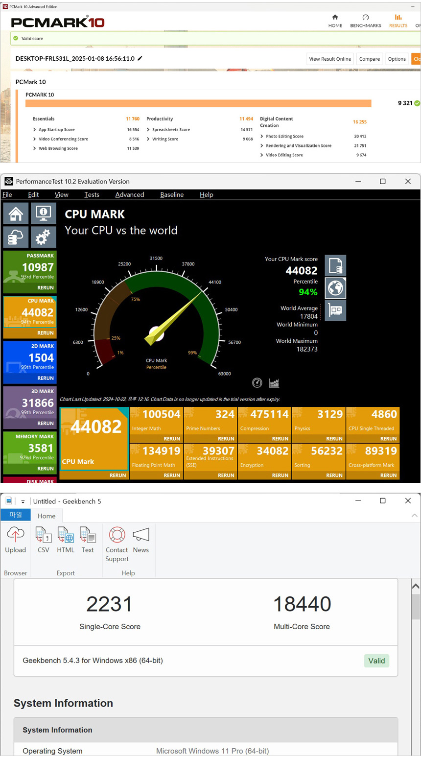Click the PerformanceTest home icon
The width and height of the screenshot is (421, 758).
16,213
